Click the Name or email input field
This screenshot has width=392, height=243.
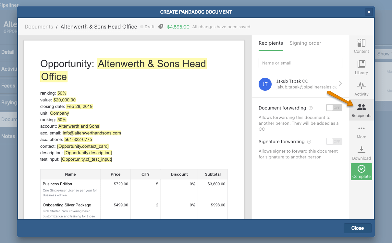(300, 63)
